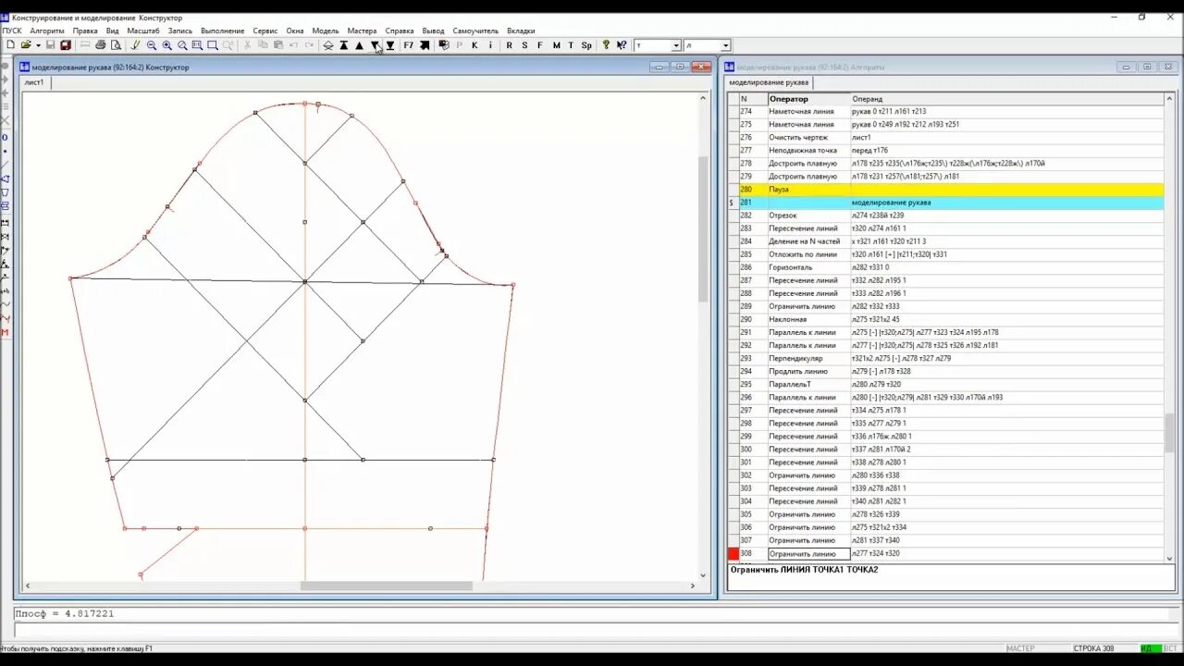Click the yellow question mark help icon
The width and height of the screenshot is (1184, 666).
coord(606,45)
